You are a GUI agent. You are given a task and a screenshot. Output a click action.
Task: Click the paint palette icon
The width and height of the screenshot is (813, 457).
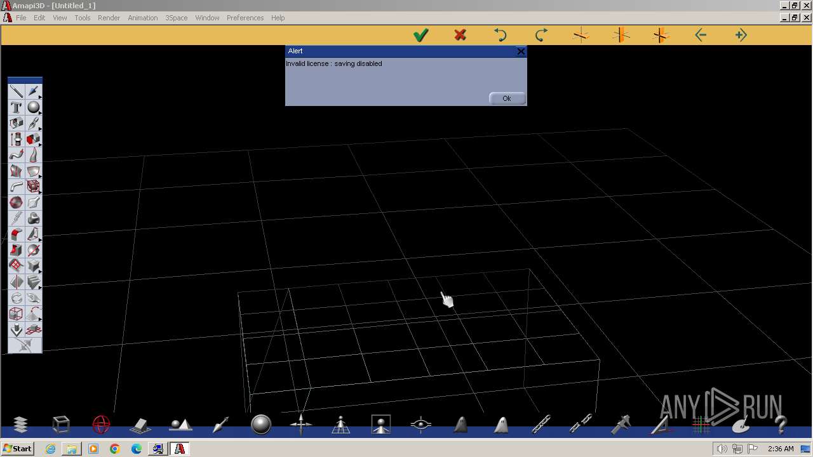tap(741, 425)
